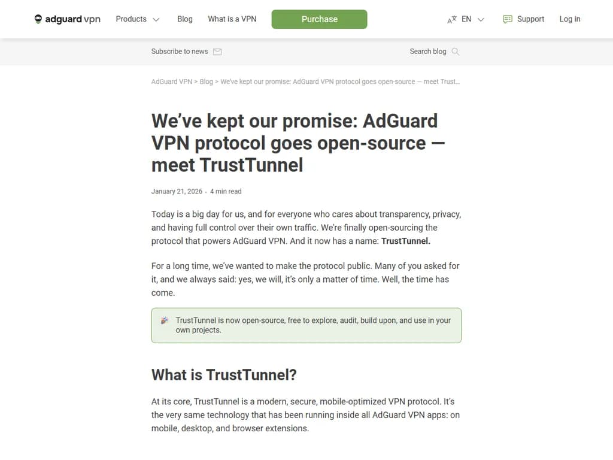Image resolution: width=613 pixels, height=460 pixels.
Task: Click the Search blog control
Action: click(427, 52)
